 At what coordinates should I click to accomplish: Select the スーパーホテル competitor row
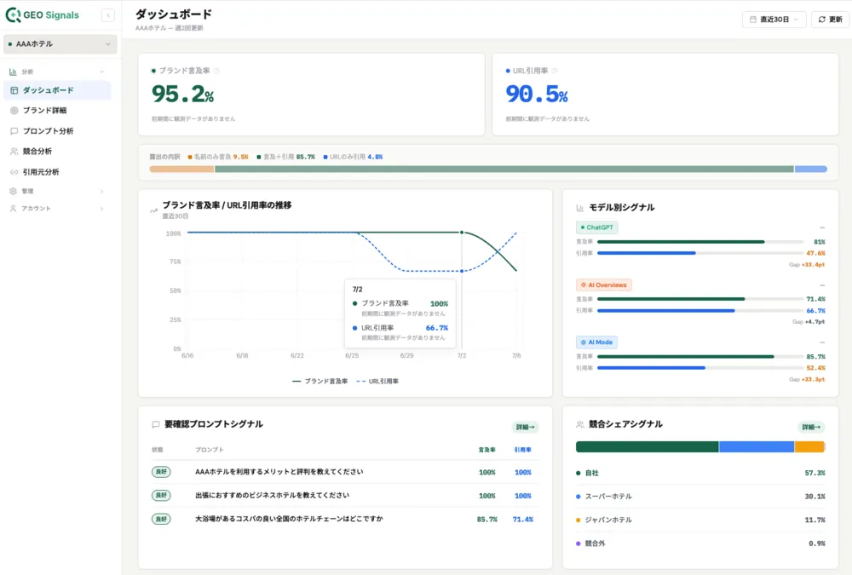click(x=700, y=496)
